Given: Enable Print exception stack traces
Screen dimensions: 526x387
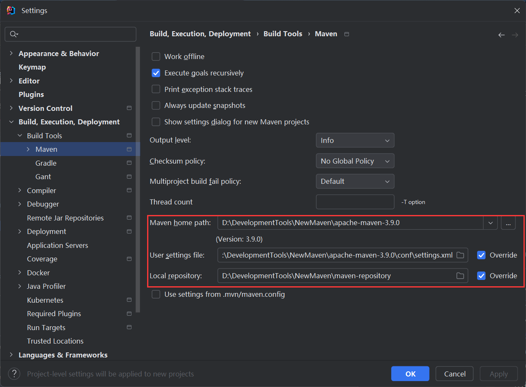Looking at the screenshot, I should (x=156, y=89).
